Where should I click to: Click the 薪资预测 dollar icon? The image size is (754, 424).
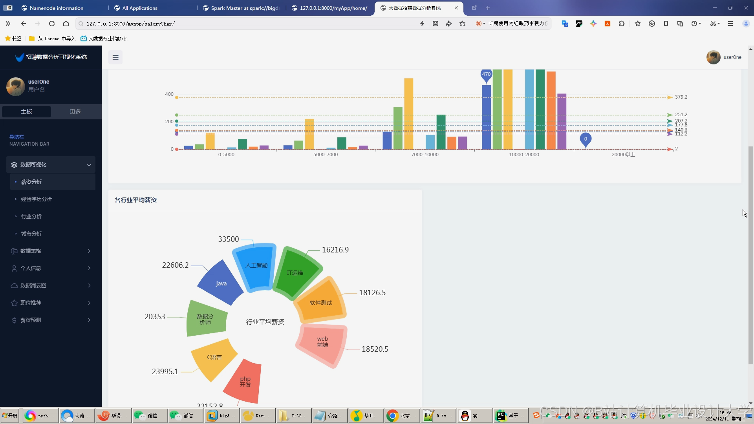coord(14,320)
